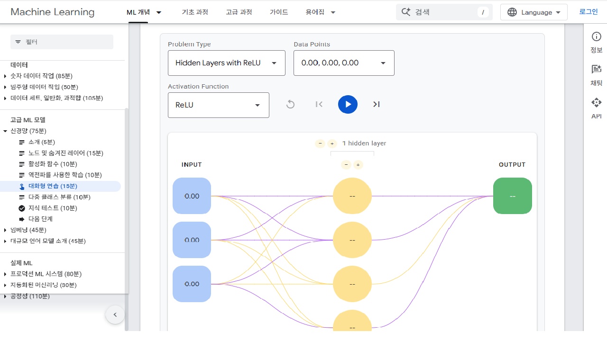Viewport: 607px width, 341px height.
Task: Remove a neuron using the layer's minus button
Action: [346, 165]
